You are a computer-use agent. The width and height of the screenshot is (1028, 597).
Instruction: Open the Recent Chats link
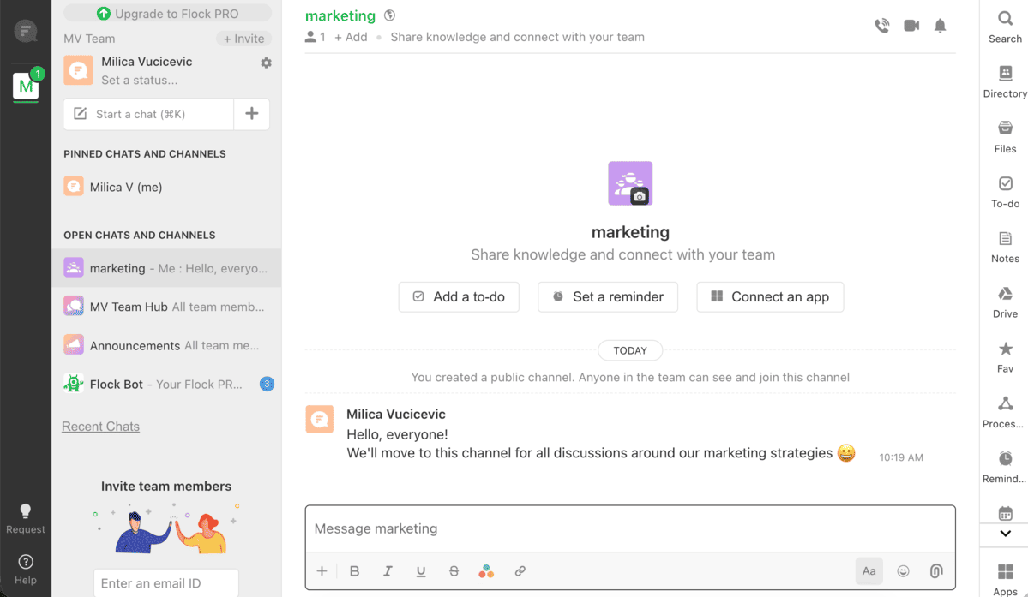coord(100,427)
